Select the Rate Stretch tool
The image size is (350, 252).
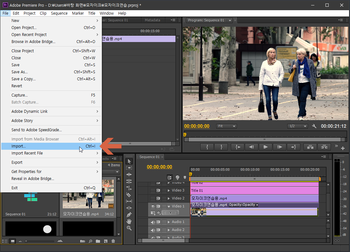(x=129, y=188)
